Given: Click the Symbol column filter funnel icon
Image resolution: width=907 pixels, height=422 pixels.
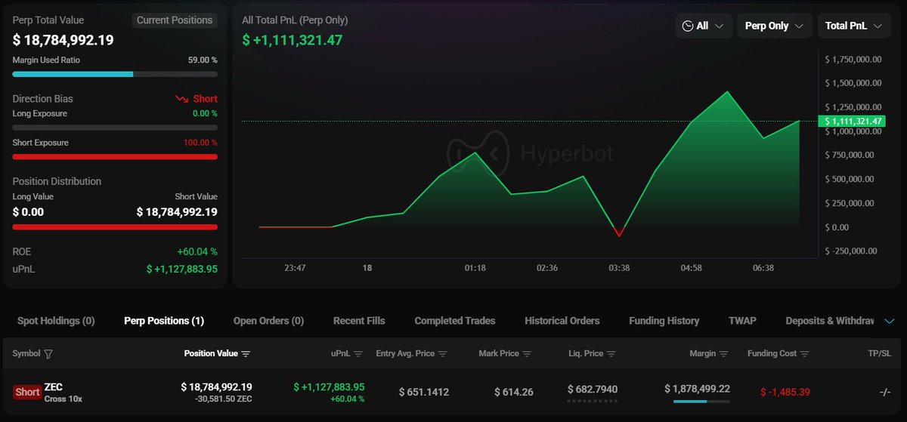Looking at the screenshot, I should pyautogui.click(x=49, y=354).
